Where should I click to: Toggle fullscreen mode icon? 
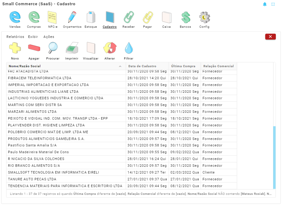pos(273,4)
